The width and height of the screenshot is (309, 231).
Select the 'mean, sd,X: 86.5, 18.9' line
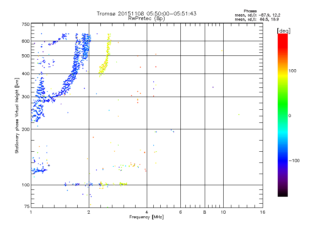click(256, 19)
